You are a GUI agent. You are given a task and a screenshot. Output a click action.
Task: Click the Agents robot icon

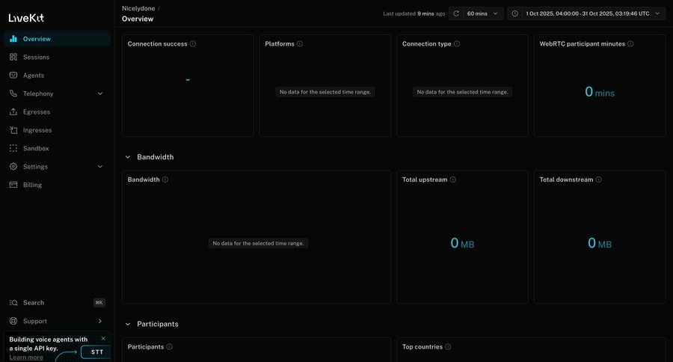click(x=13, y=75)
